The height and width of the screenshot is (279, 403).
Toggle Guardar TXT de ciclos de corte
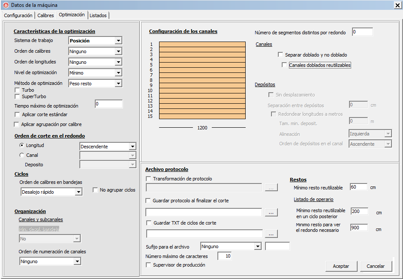[149, 223]
